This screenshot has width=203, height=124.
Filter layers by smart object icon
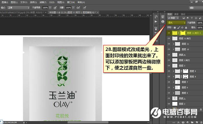pyautogui.click(x=200, y=18)
